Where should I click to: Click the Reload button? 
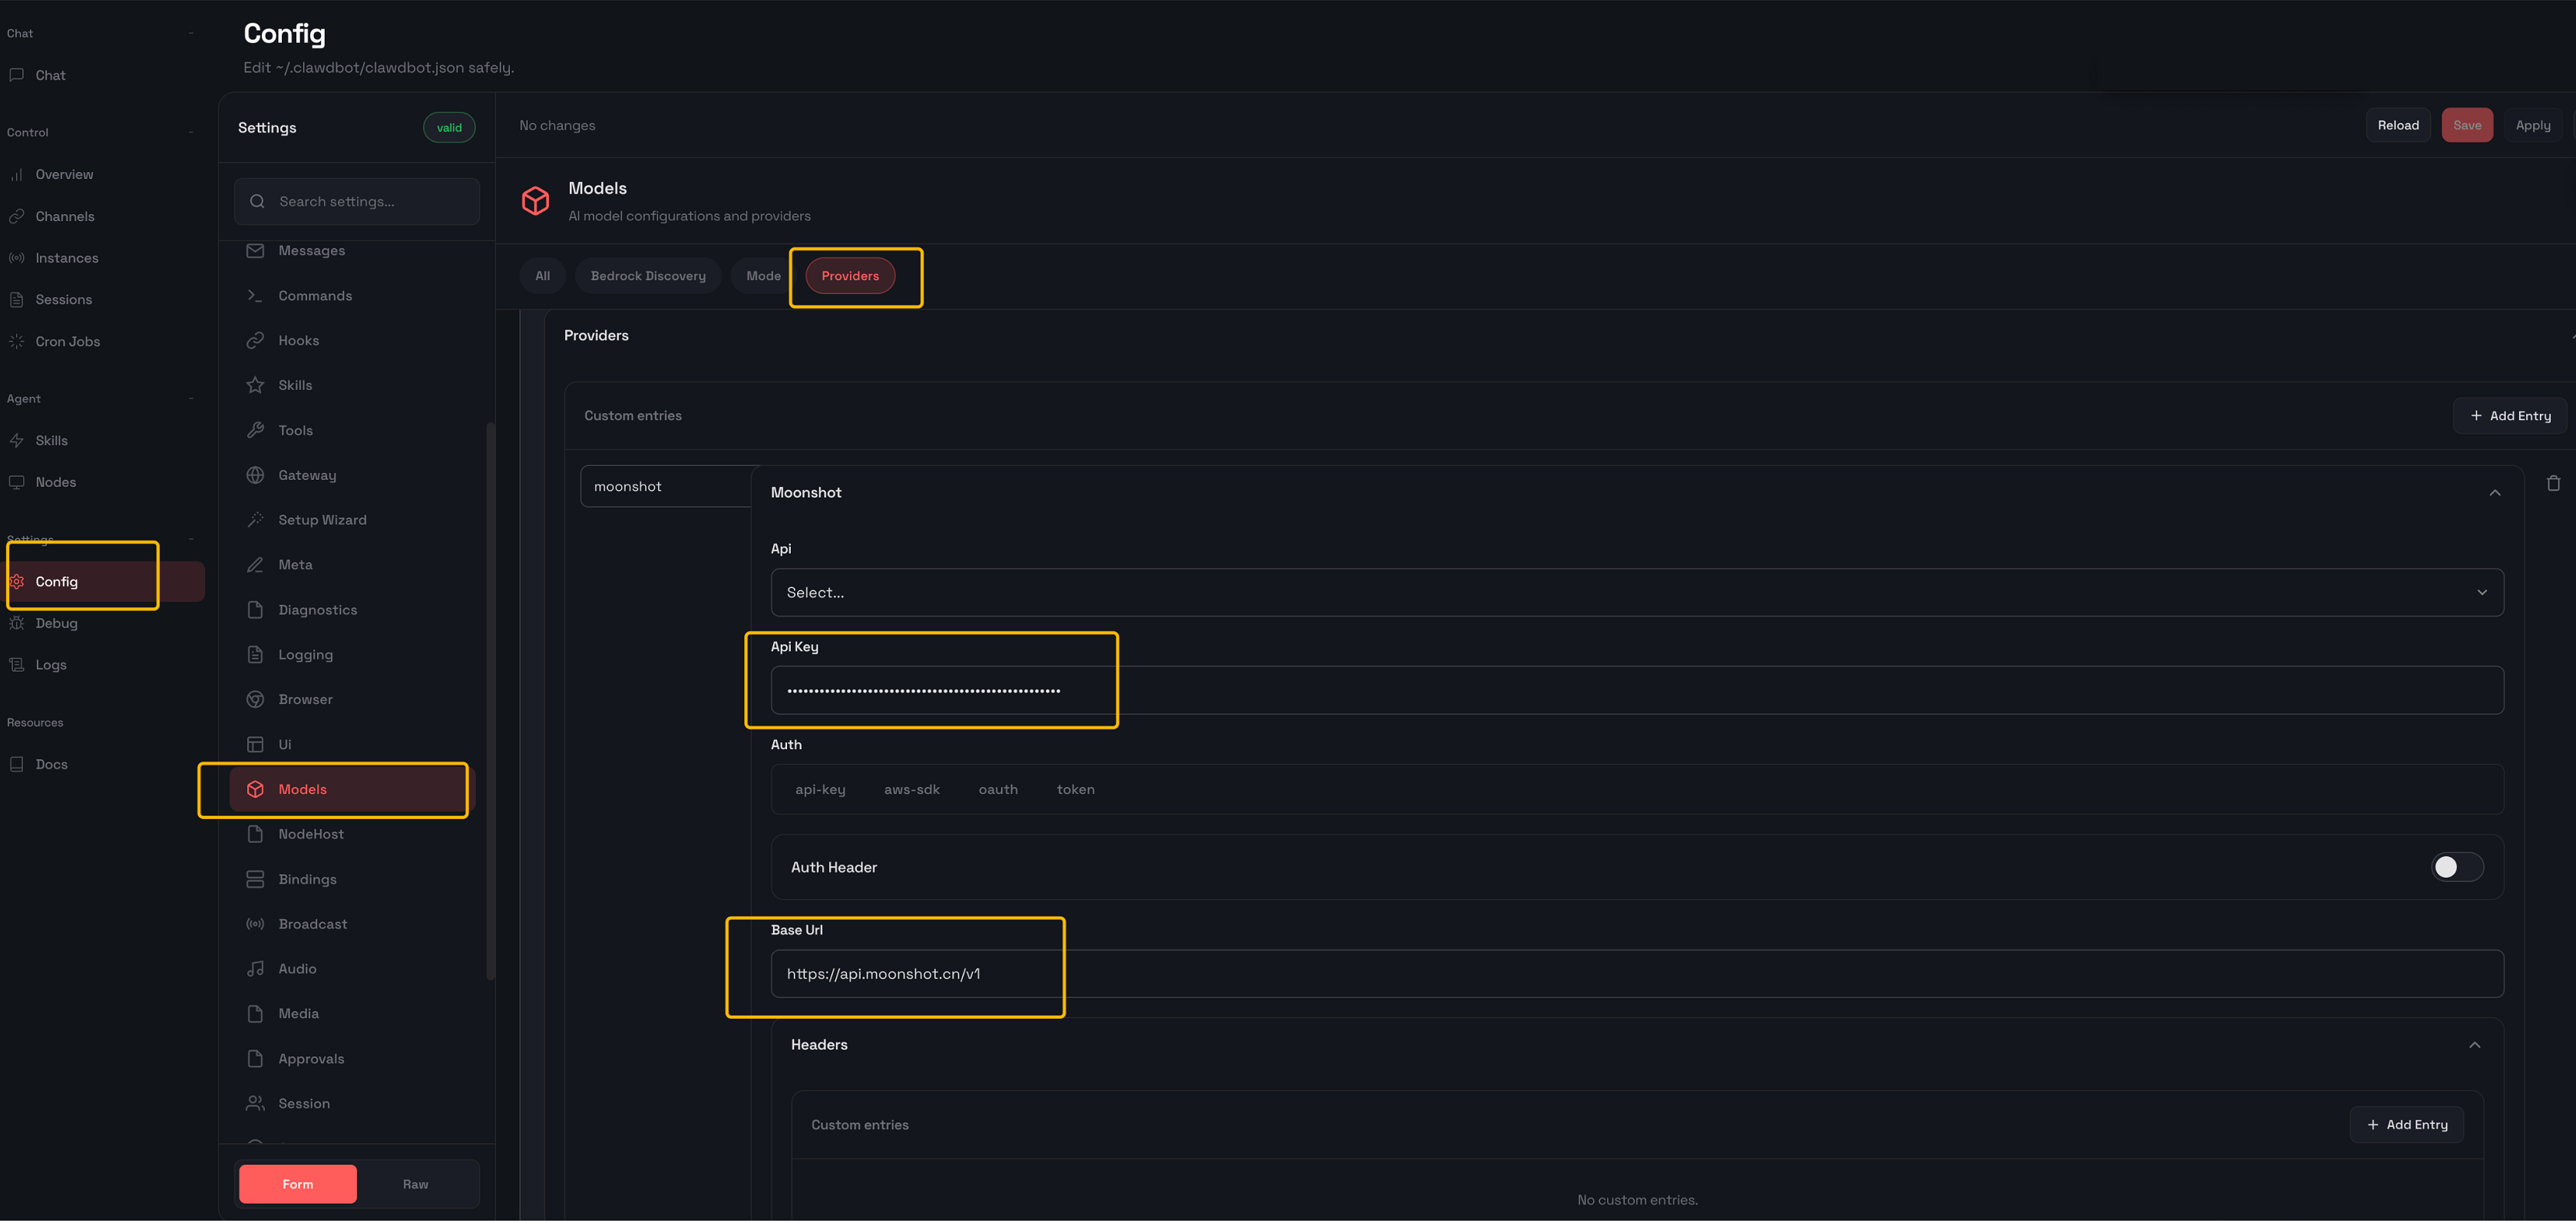(x=2397, y=126)
